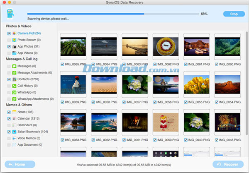
Task: Uncheck the IMG_0048.PNG checkbox
Action: [217, 140]
